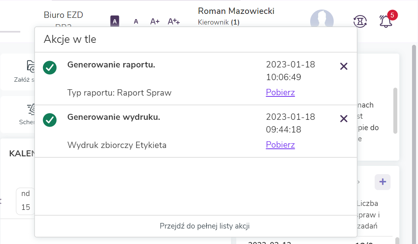Remove the Generowanie wydruku entry
The height and width of the screenshot is (244, 418).
(x=344, y=119)
